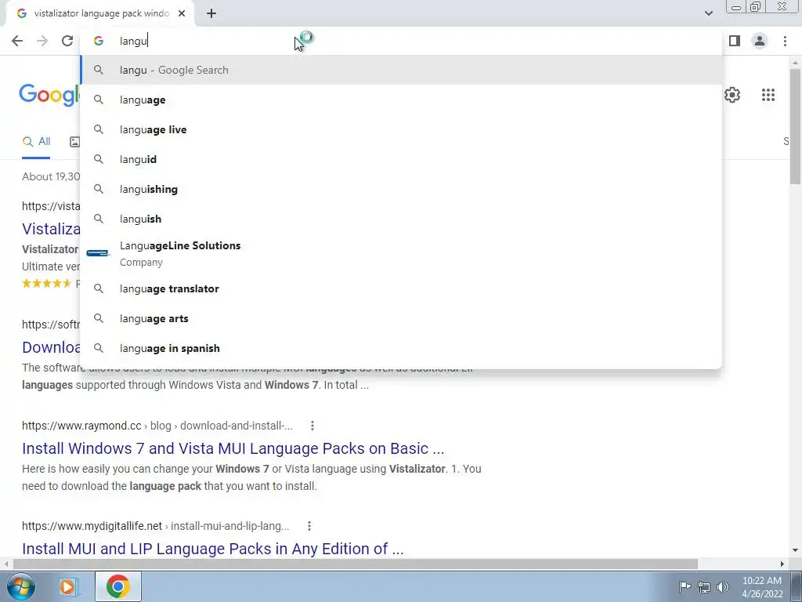The image size is (802, 602).
Task: Click the search icon beside 'languid'
Action: [x=99, y=159]
